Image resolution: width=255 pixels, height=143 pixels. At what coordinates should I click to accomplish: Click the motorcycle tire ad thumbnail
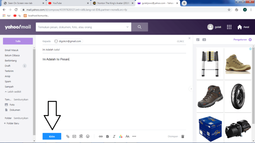238,97
